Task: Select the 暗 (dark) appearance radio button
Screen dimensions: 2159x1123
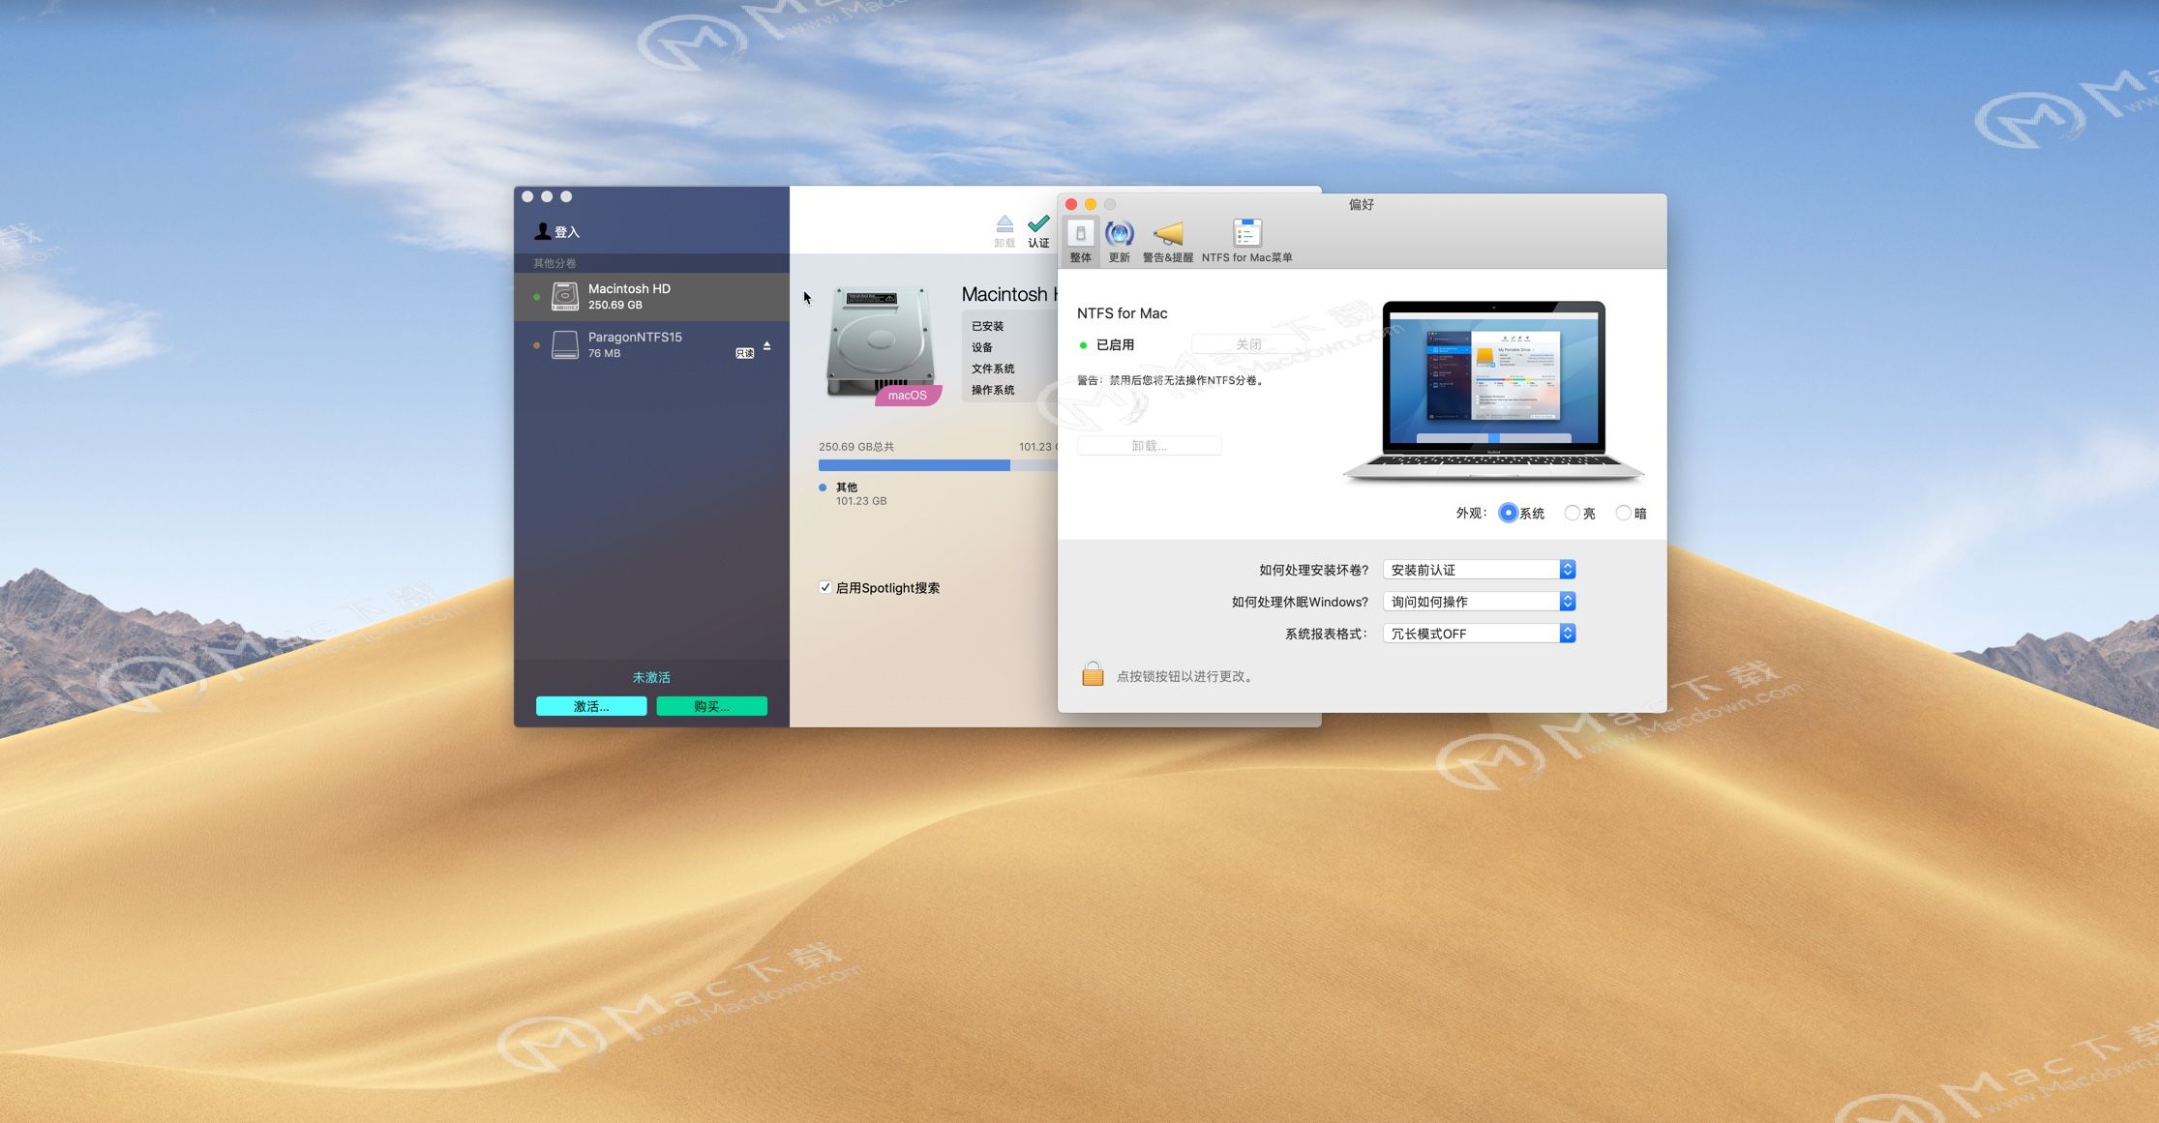Action: point(1623,513)
